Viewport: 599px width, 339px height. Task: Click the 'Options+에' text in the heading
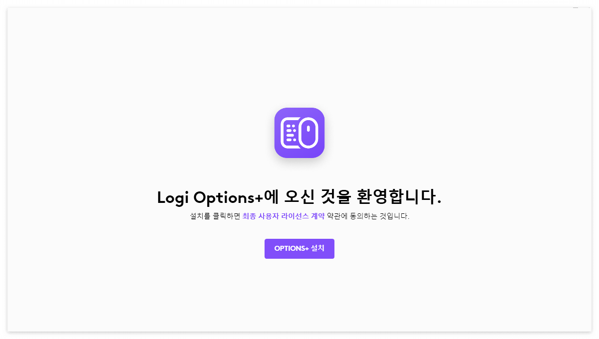[236, 198]
